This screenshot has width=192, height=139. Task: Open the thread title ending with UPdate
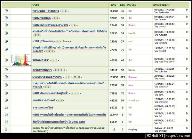70,31
